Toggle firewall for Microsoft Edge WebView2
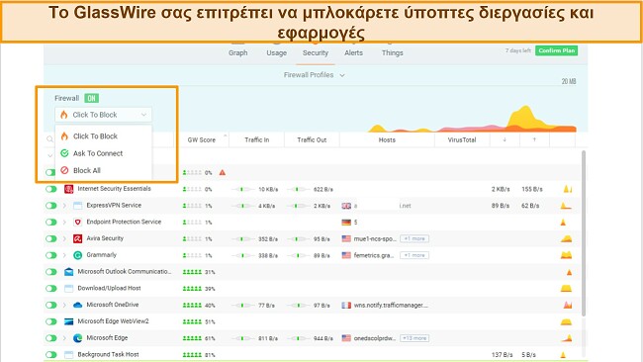The width and height of the screenshot is (643, 362). point(51,321)
